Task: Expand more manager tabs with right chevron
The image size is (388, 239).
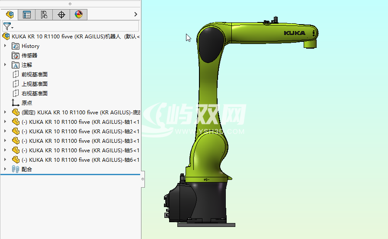Action: 135,14
